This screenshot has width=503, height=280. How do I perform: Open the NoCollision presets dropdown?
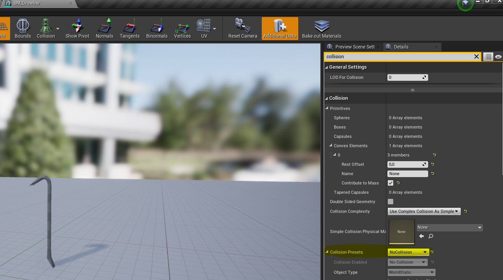[408, 252]
